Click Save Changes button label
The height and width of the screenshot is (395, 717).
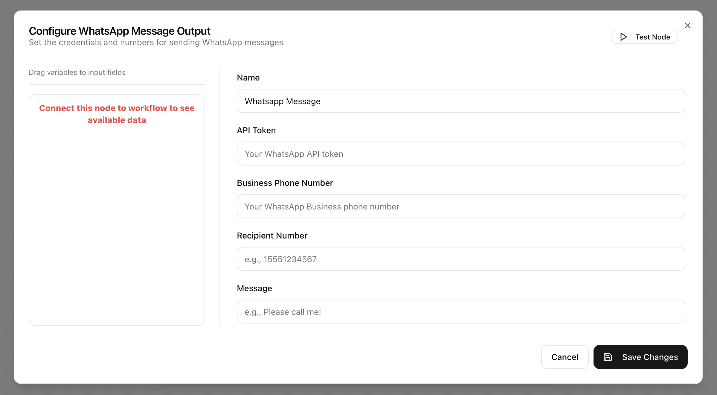pyautogui.click(x=650, y=357)
